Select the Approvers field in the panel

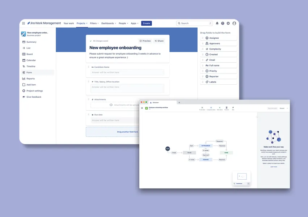(x=219, y=43)
